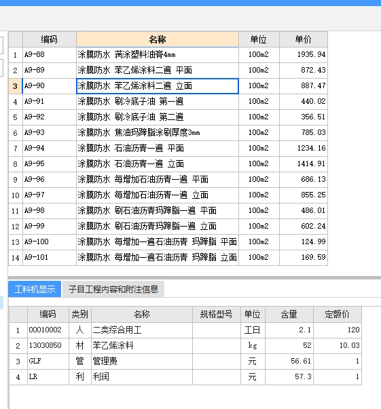
Task: Select code cell A9-93
Action: click(x=50, y=133)
